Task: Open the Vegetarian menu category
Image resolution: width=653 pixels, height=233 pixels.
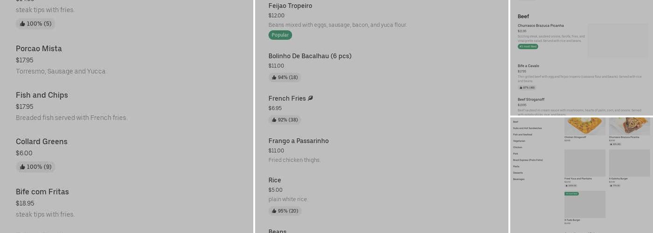Action: coord(519,141)
